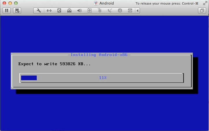The width and height of the screenshot is (209, 131).
Task: Open the snapshots manager icon
Action: click(x=17, y=11)
